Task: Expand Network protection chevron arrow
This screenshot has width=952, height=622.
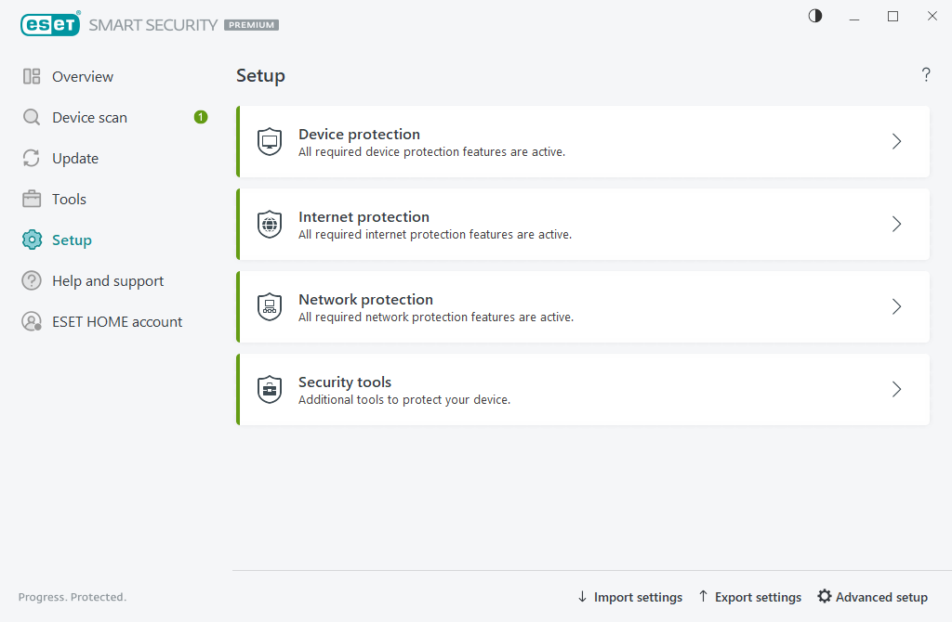Action: tap(896, 306)
